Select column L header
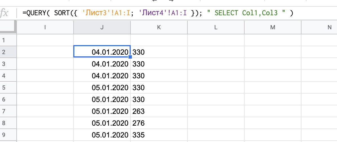Image resolution: width=337 pixels, height=142 pixels. [216, 27]
